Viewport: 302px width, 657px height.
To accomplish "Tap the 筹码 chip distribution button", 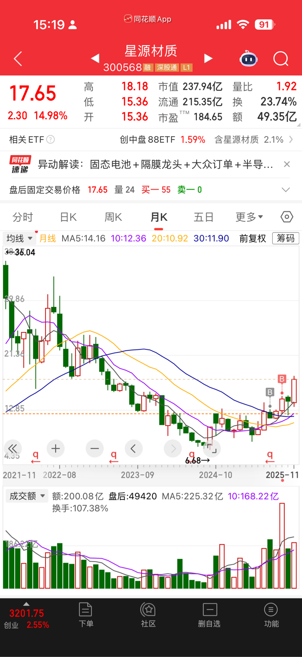I will point(285,238).
